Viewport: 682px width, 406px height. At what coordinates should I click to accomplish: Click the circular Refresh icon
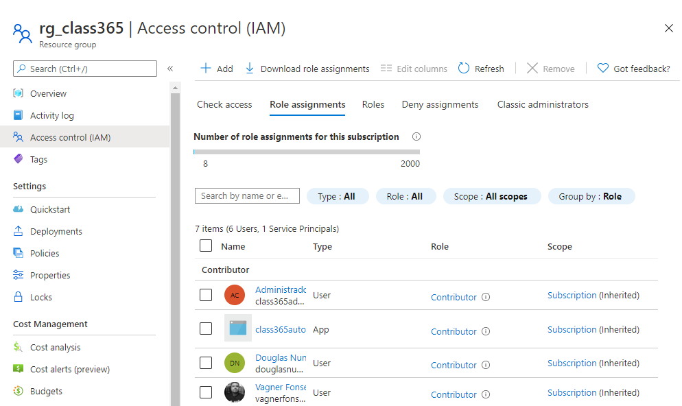464,69
